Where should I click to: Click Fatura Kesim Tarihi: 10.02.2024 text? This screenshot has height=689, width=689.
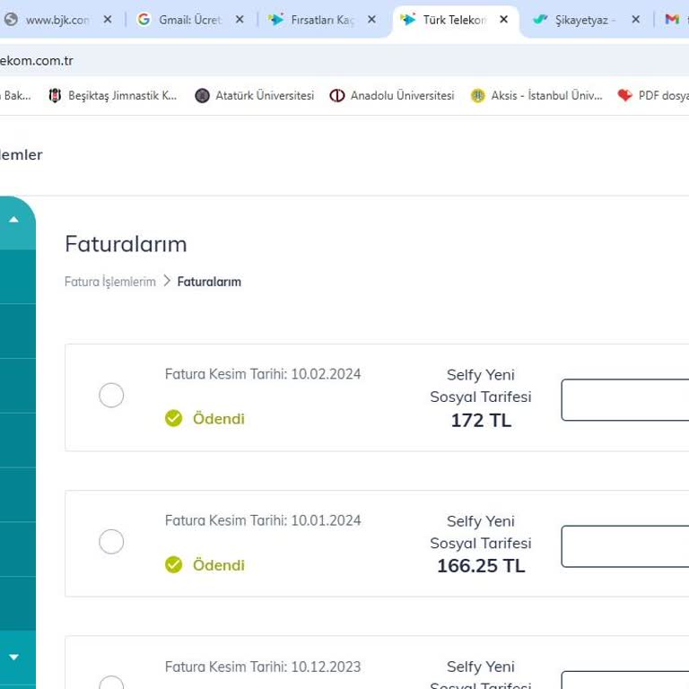(x=263, y=374)
